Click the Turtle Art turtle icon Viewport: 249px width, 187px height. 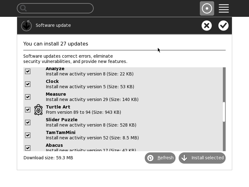click(x=38, y=110)
